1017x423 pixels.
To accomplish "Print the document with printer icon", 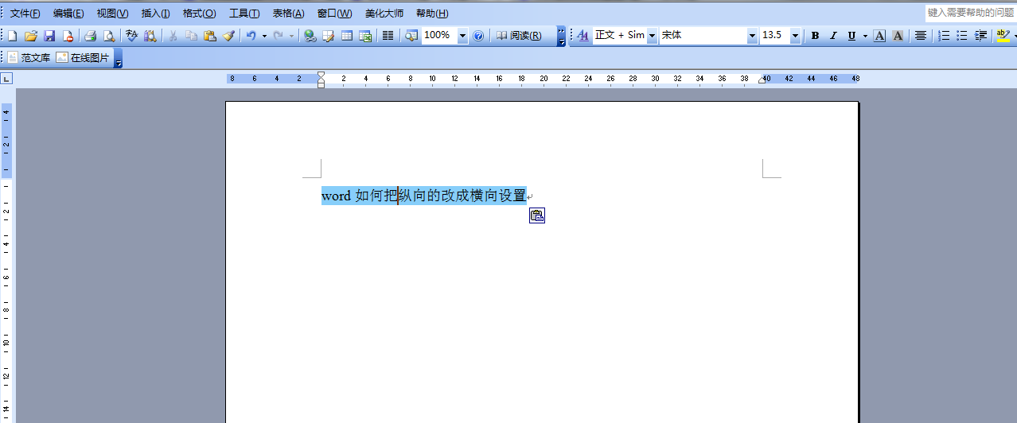I will (x=90, y=36).
